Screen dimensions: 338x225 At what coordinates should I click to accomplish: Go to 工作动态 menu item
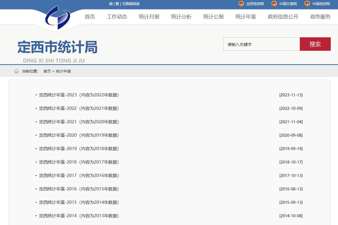[117, 17]
